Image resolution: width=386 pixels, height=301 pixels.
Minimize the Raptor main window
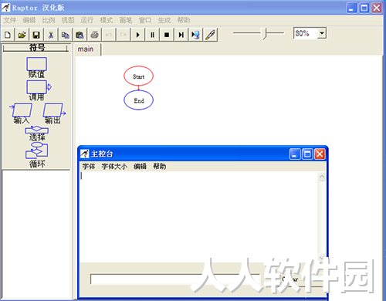coord(351,8)
